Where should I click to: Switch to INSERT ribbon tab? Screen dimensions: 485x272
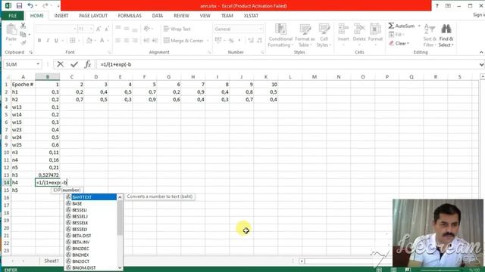click(61, 15)
